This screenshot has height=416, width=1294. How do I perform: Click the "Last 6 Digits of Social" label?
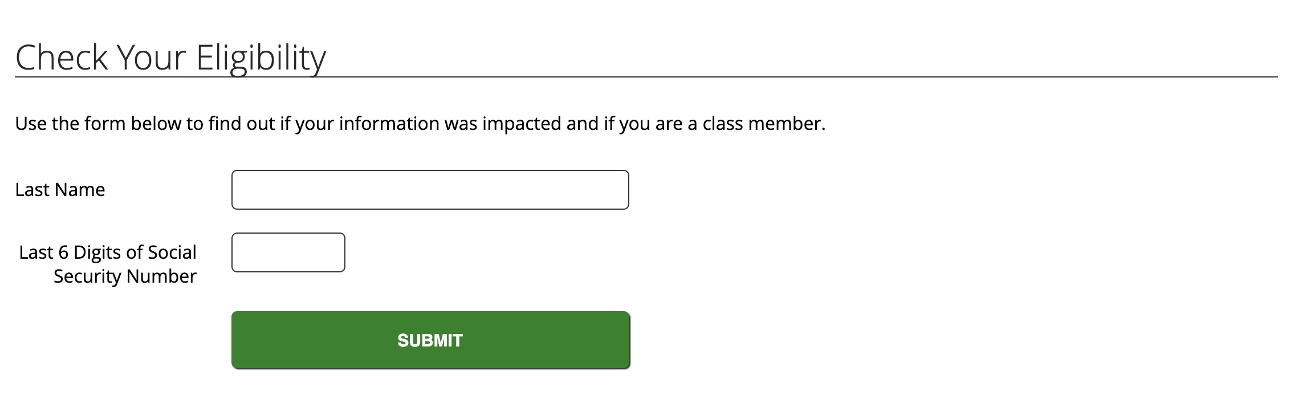(x=108, y=252)
